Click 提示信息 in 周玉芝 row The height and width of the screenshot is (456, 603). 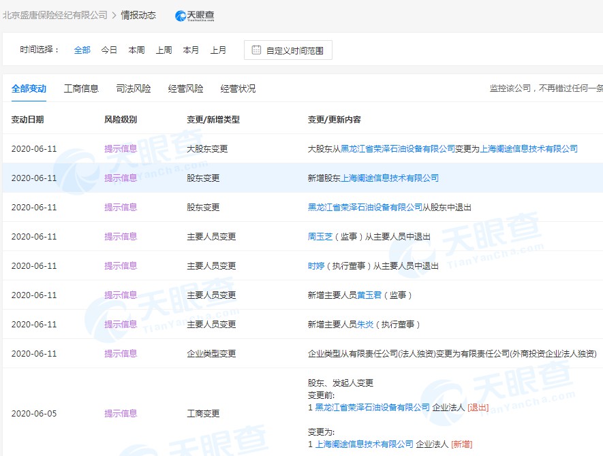tap(121, 236)
